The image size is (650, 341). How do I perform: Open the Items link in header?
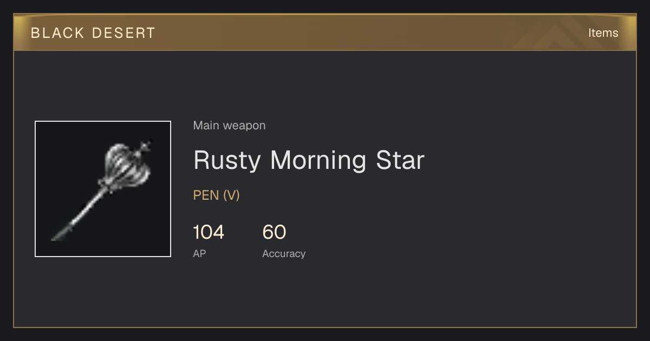pyautogui.click(x=603, y=32)
